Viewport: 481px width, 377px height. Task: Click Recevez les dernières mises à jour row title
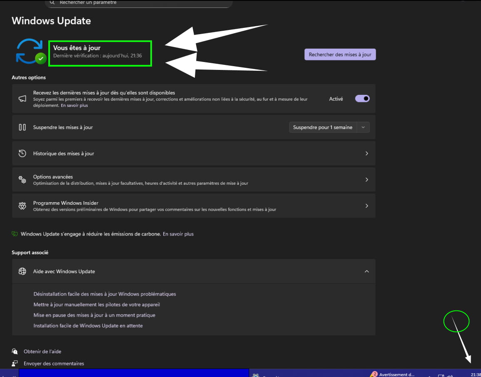(x=104, y=92)
